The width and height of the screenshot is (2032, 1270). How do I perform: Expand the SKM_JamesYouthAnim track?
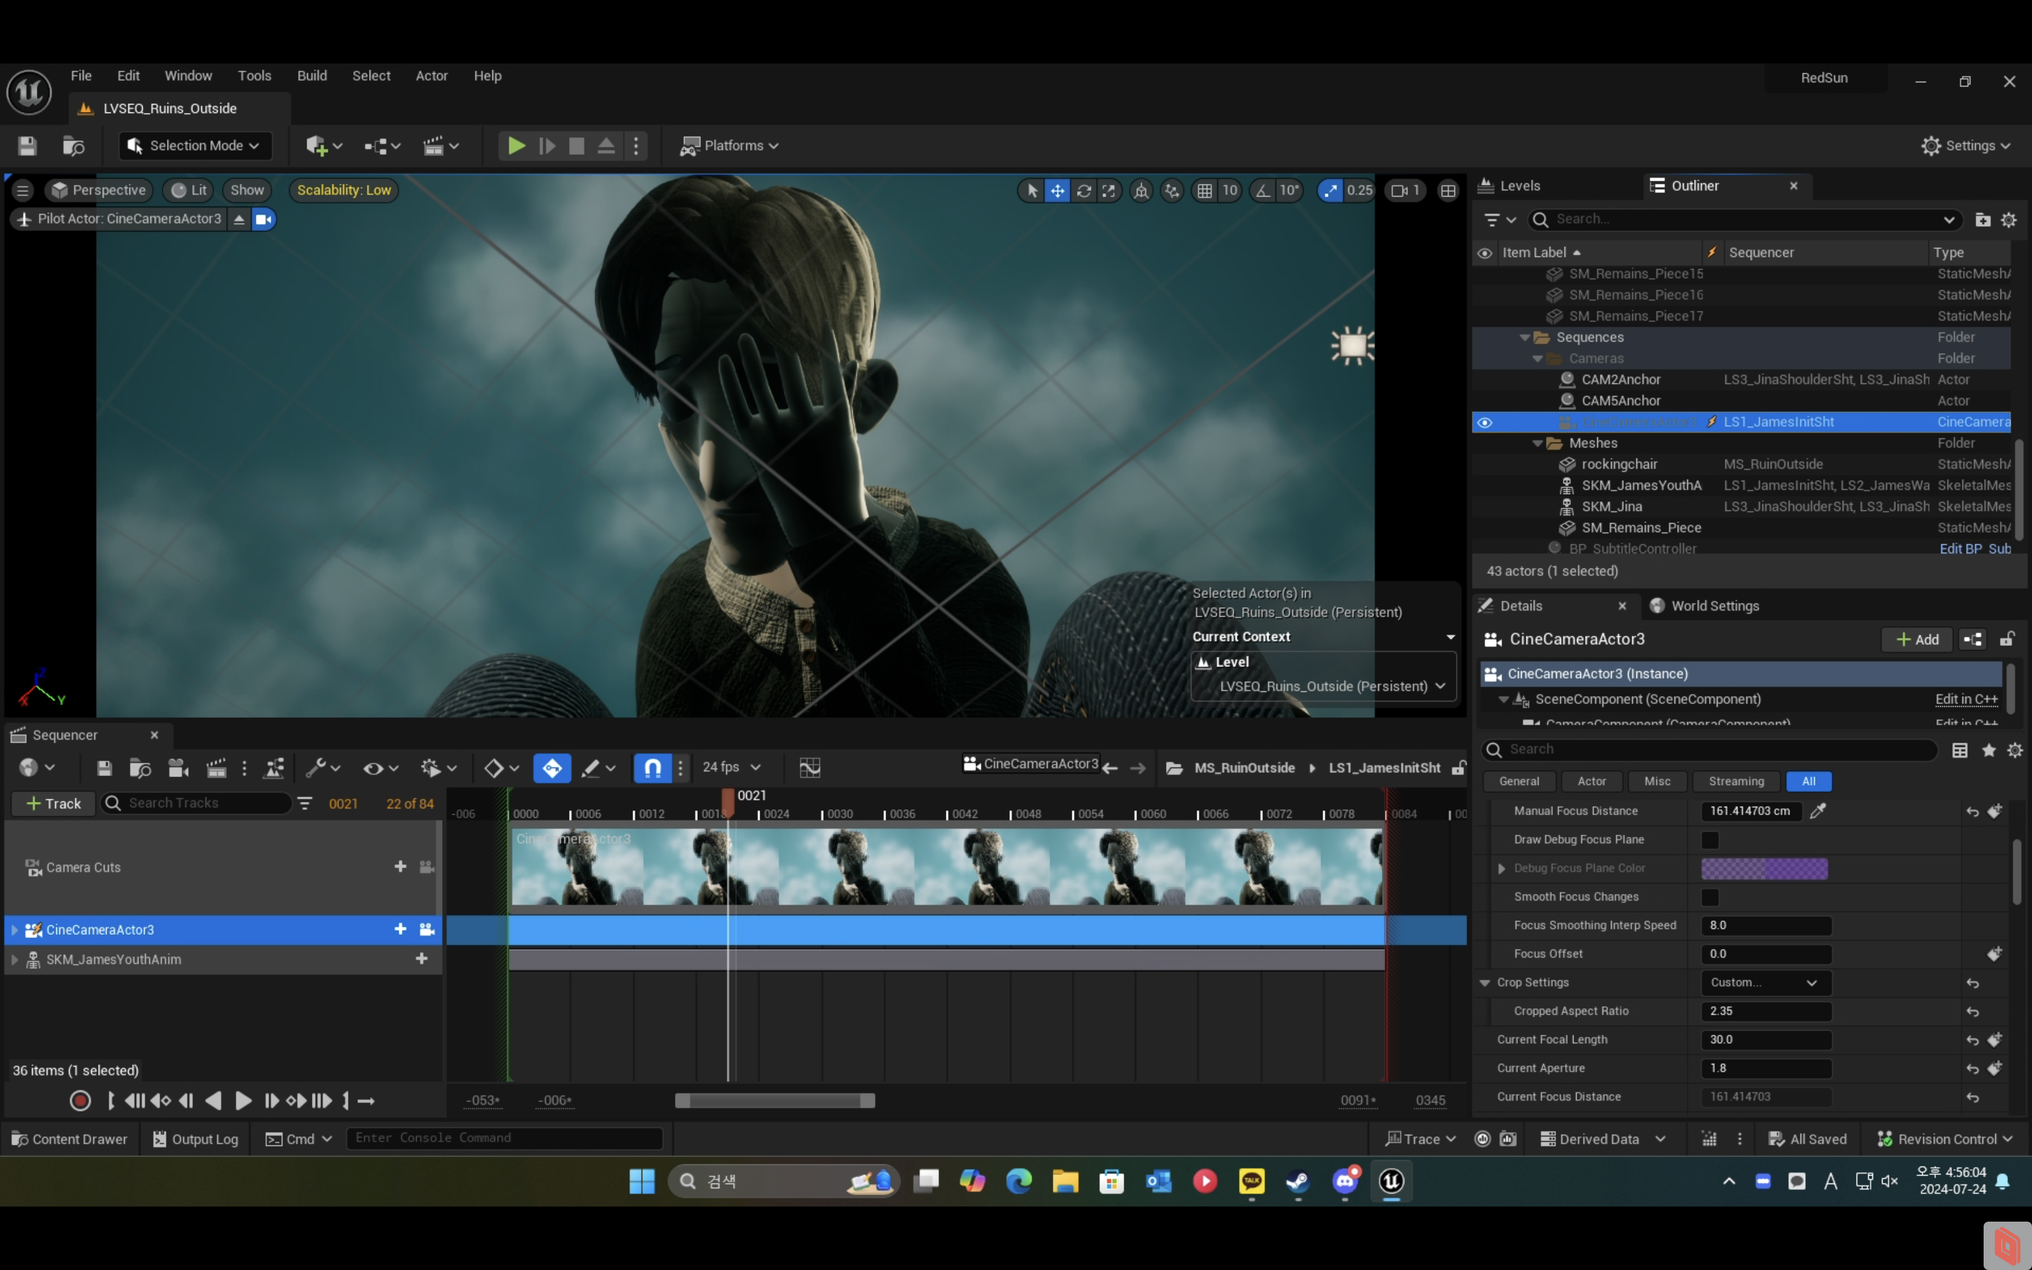click(x=15, y=959)
